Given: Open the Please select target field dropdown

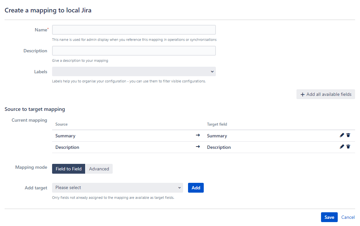Looking at the screenshot, I should 117,187.
